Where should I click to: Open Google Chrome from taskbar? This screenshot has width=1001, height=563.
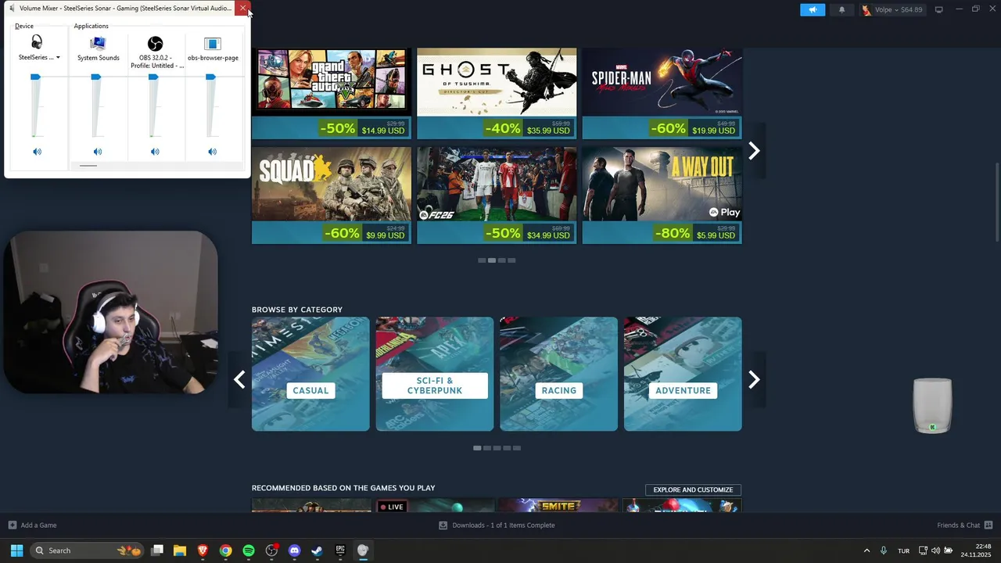pyautogui.click(x=225, y=550)
